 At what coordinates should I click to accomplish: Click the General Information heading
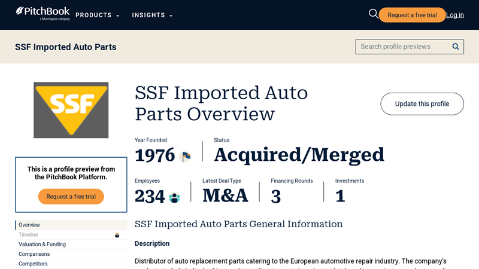(x=238, y=224)
